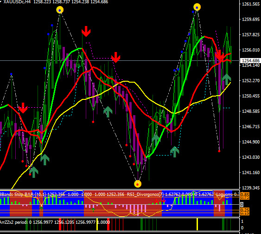Click the green buy arrow below the yellow moving average mid-chart

point(108,112)
